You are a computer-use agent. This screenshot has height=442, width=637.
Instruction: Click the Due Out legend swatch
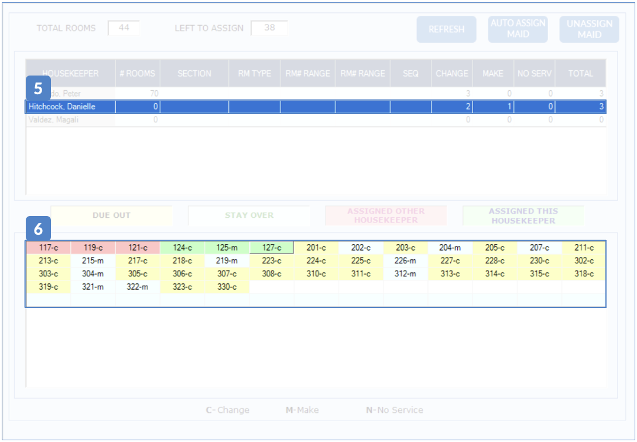pos(111,215)
